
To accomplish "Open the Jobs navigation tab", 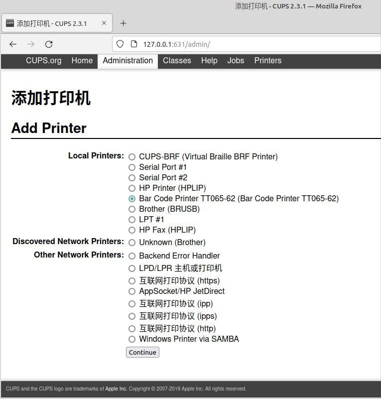I will tap(236, 61).
